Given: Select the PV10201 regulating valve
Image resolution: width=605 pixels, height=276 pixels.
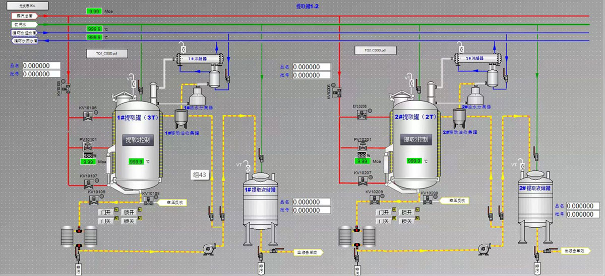Looking at the screenshot, I should (361, 147).
